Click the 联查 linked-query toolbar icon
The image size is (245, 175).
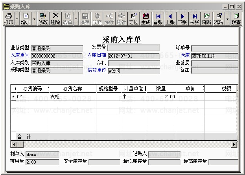[x=236, y=19]
